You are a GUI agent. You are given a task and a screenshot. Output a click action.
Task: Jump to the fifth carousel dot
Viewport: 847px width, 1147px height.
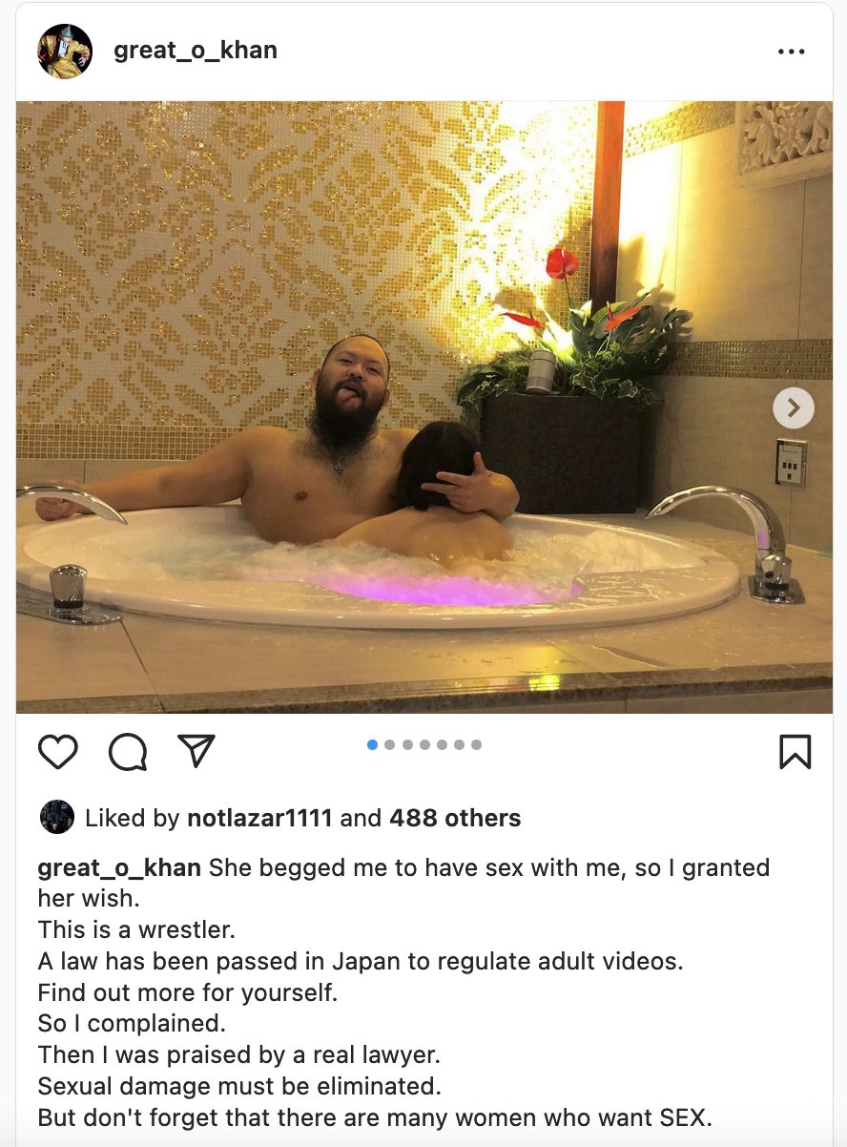point(442,744)
